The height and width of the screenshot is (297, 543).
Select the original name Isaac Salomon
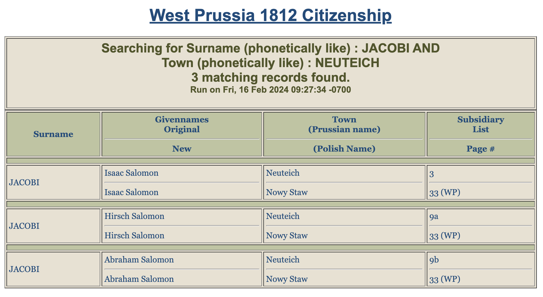pyautogui.click(x=131, y=173)
